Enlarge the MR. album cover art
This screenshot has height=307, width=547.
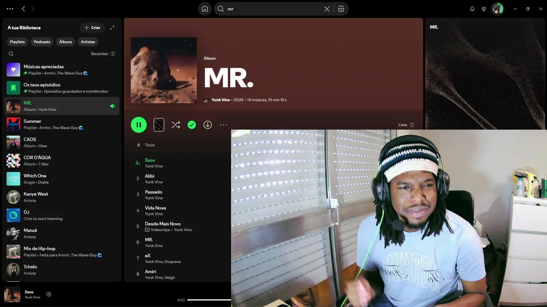pos(164,70)
